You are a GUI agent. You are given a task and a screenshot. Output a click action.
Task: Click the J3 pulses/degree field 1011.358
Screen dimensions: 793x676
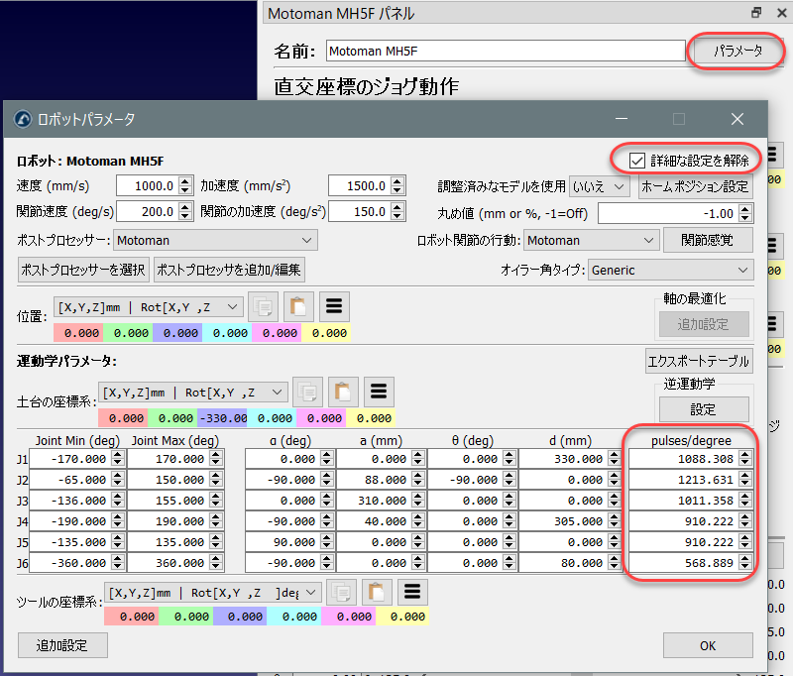(690, 500)
